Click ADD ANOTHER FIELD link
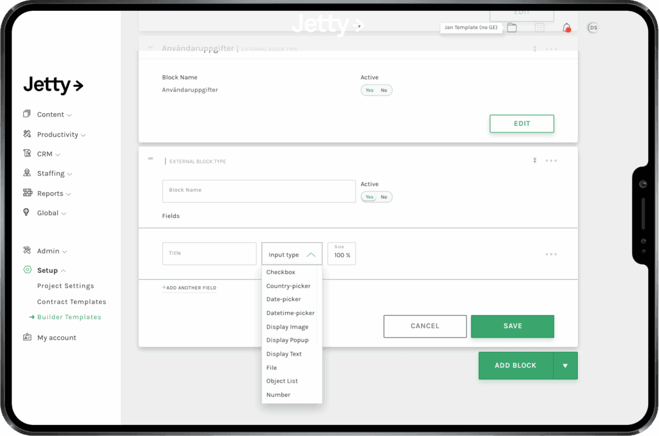 [x=189, y=287]
